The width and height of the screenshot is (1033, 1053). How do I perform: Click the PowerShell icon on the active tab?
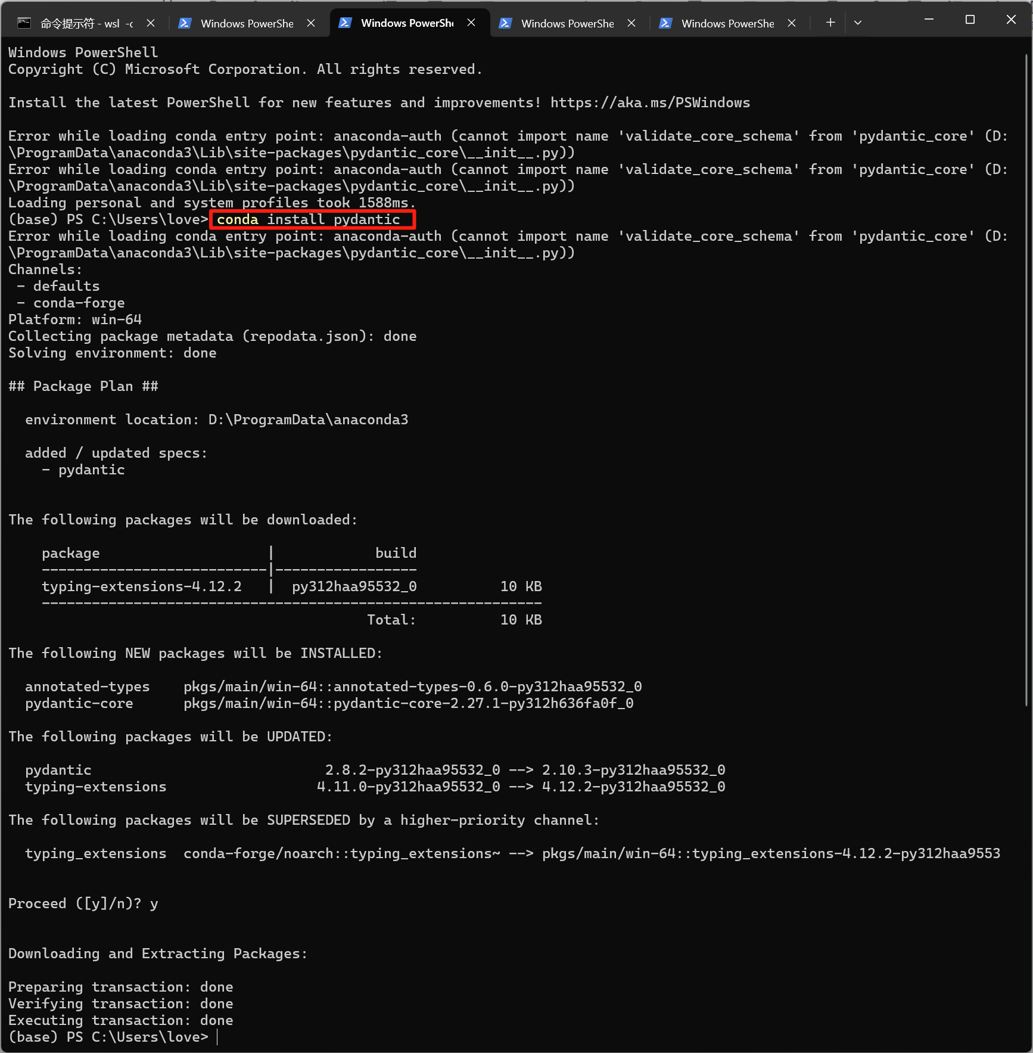[346, 23]
